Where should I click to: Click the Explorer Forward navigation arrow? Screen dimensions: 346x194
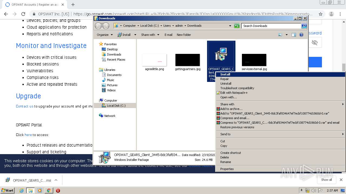pos(106,26)
